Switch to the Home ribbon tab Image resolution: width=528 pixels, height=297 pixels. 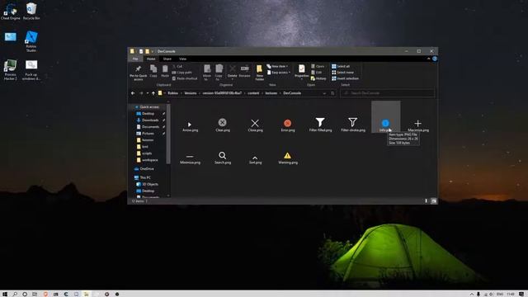coord(151,59)
